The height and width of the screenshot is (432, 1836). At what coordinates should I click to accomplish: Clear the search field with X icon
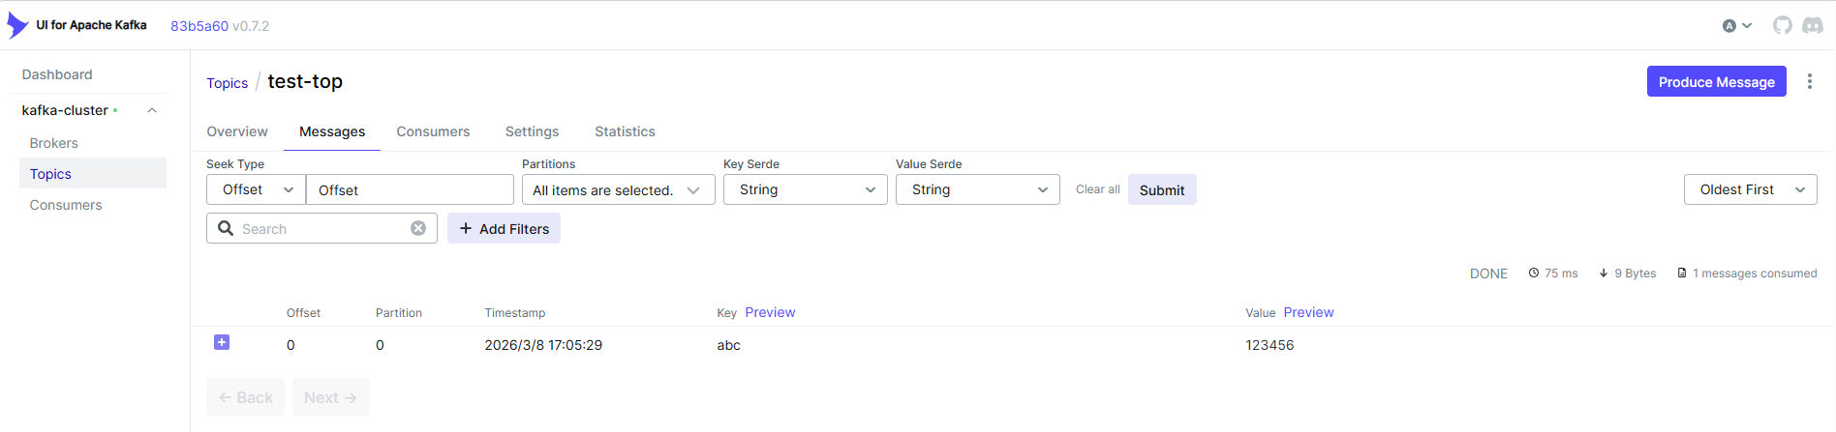pyautogui.click(x=418, y=229)
